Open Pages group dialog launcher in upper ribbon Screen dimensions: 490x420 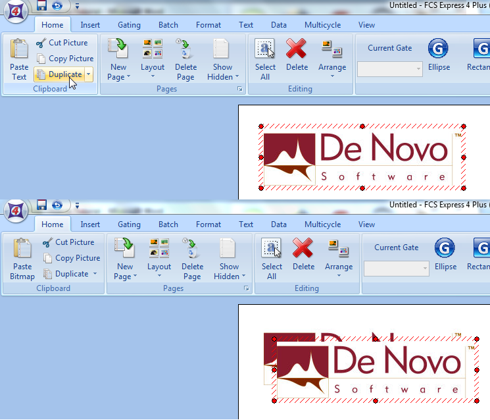[239, 89]
